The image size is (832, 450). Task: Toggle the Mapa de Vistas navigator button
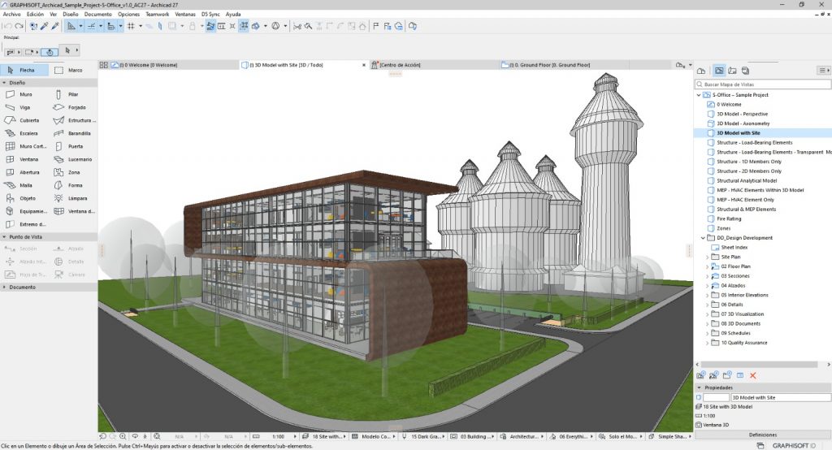(718, 71)
